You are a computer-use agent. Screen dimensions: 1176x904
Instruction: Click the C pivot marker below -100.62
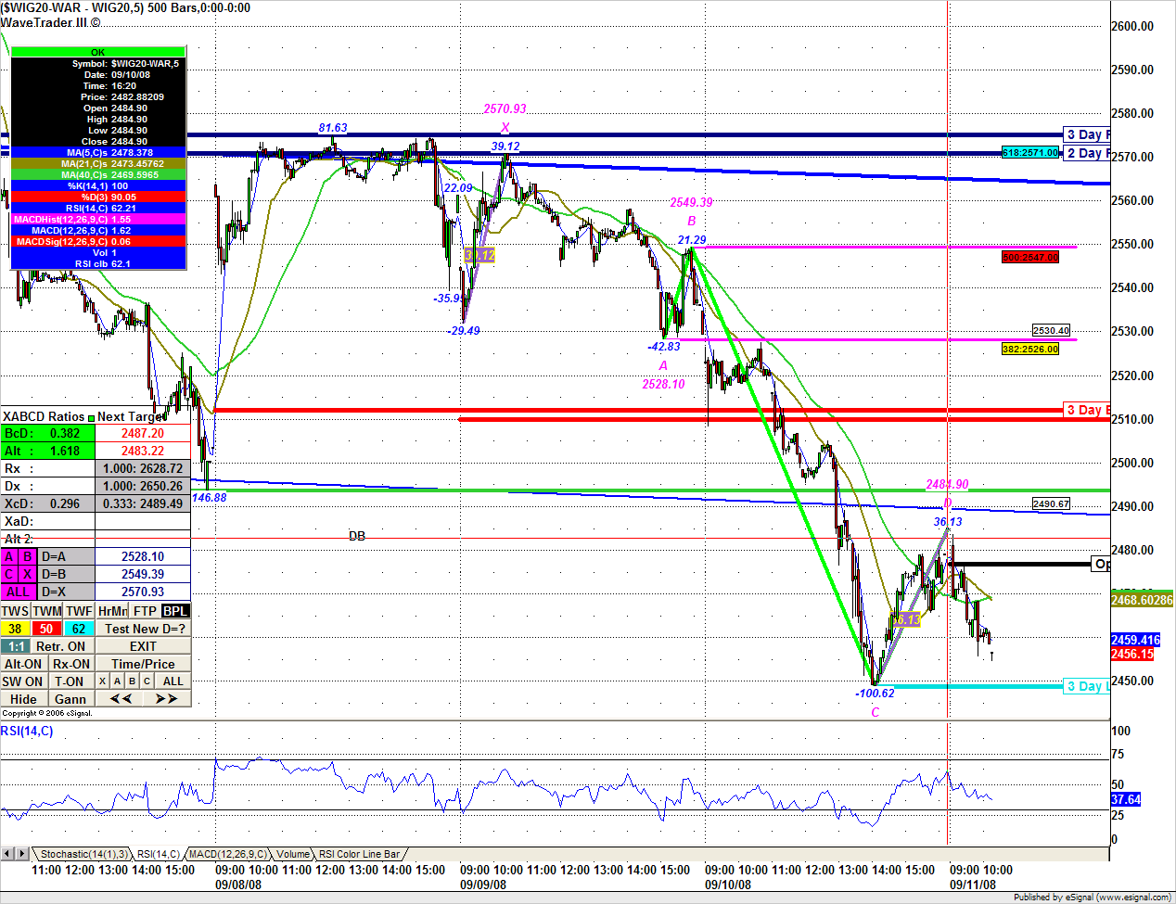tap(875, 713)
